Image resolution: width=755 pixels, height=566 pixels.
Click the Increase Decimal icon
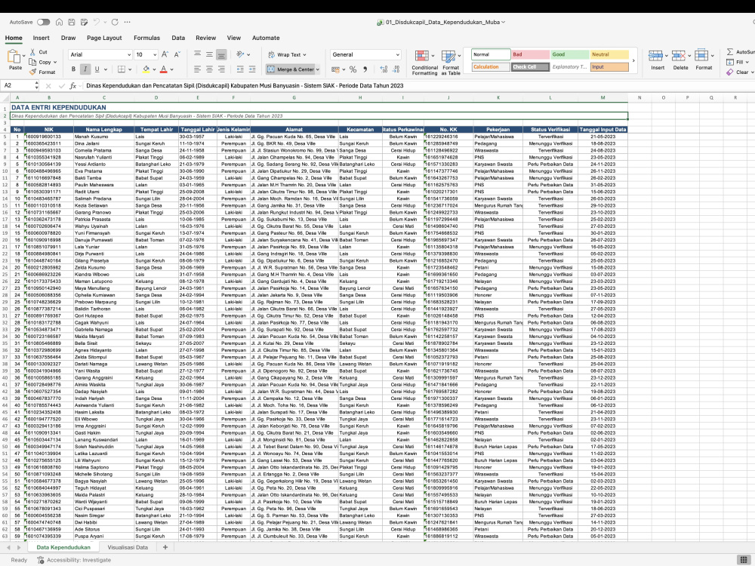(384, 69)
